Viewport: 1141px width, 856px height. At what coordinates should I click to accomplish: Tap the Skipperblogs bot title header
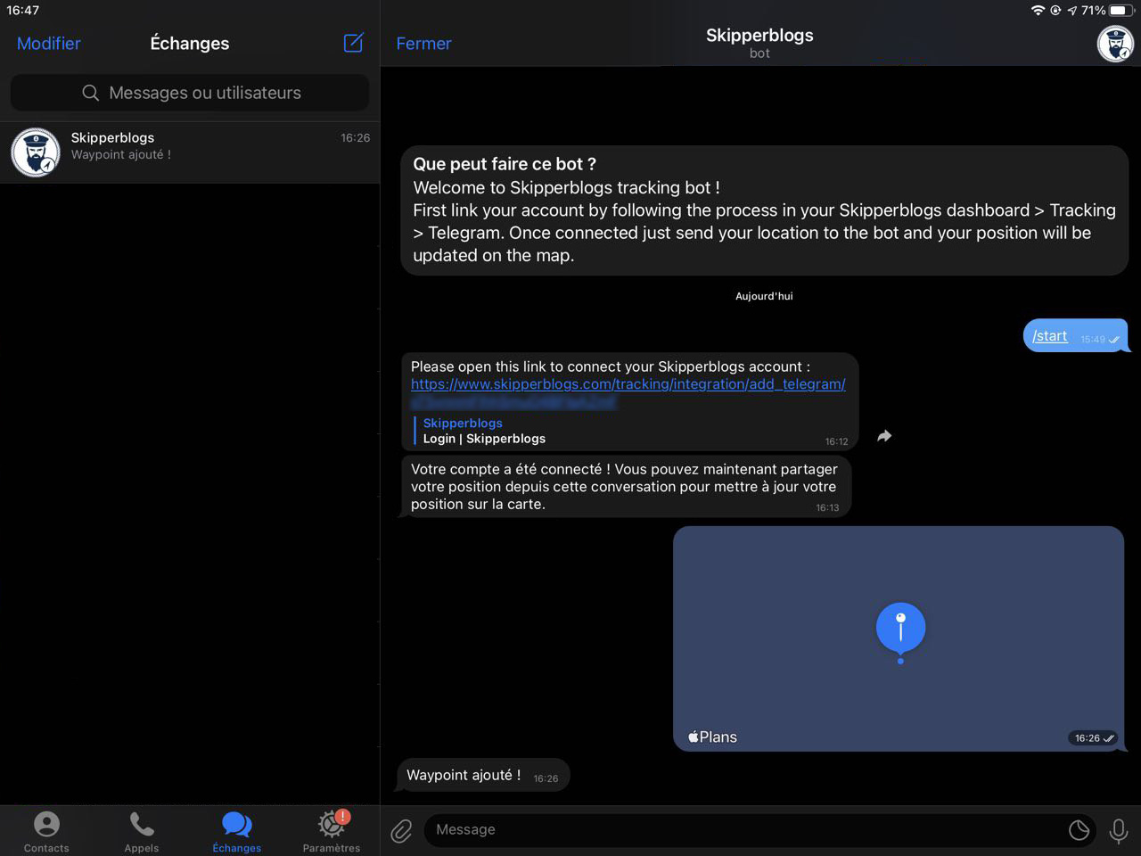759,43
